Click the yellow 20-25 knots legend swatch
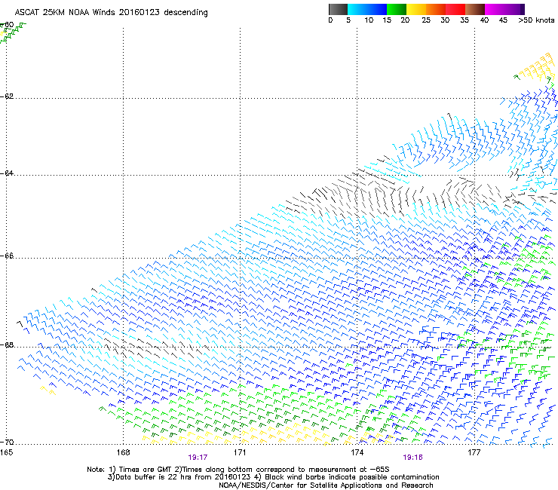Image resolution: width=558 pixels, height=490 pixels. 416,9
